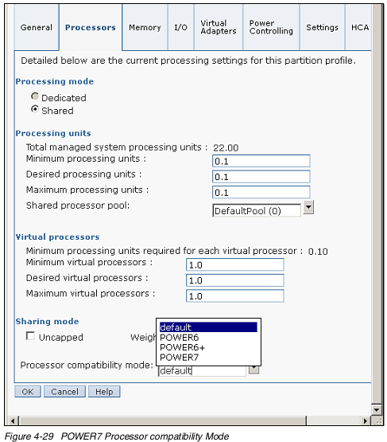Click horizontal scrollbar left arrow
This screenshot has width=387, height=442.
point(13,420)
